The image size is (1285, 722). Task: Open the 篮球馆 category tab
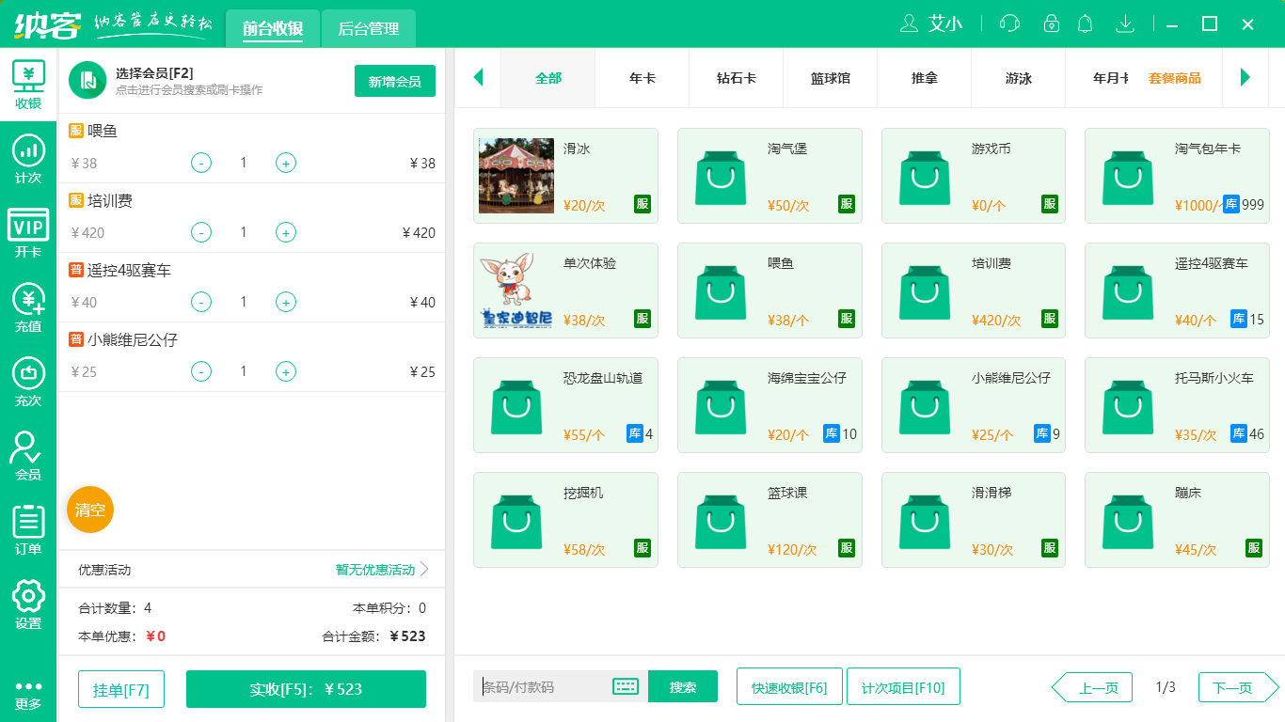click(830, 79)
